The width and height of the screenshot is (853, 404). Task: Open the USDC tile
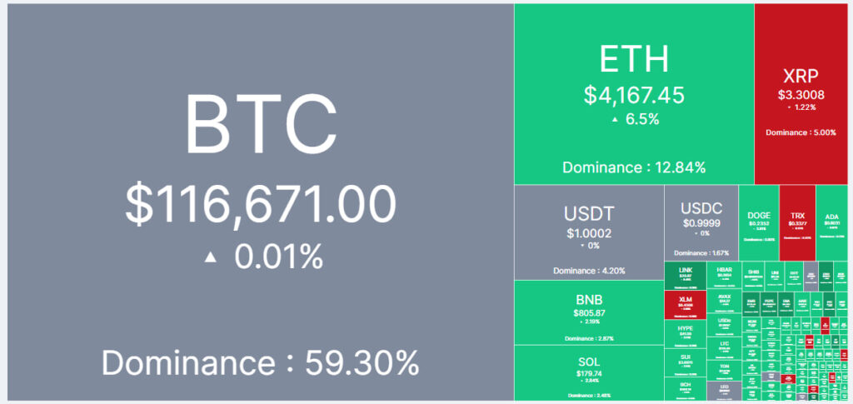pos(701,223)
